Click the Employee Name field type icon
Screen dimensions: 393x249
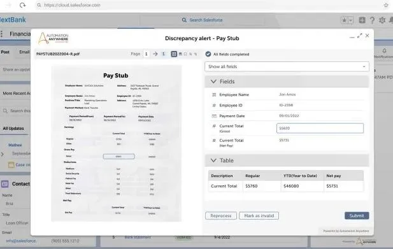(x=214, y=95)
